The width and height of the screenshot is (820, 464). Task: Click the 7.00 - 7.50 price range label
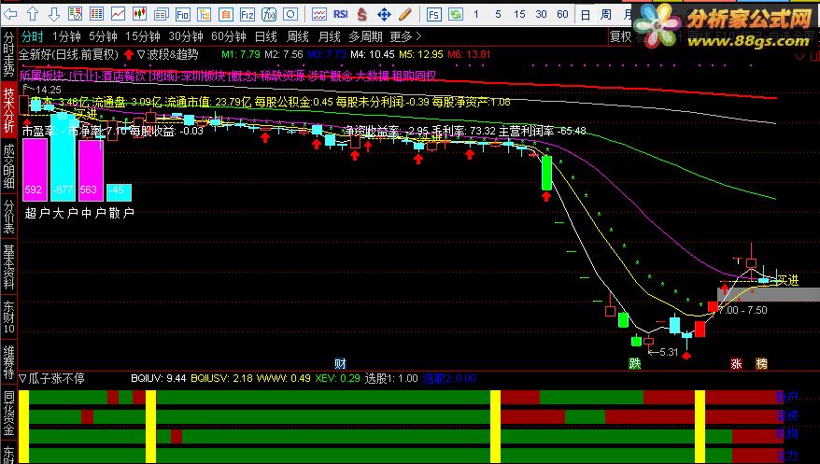pos(742,310)
